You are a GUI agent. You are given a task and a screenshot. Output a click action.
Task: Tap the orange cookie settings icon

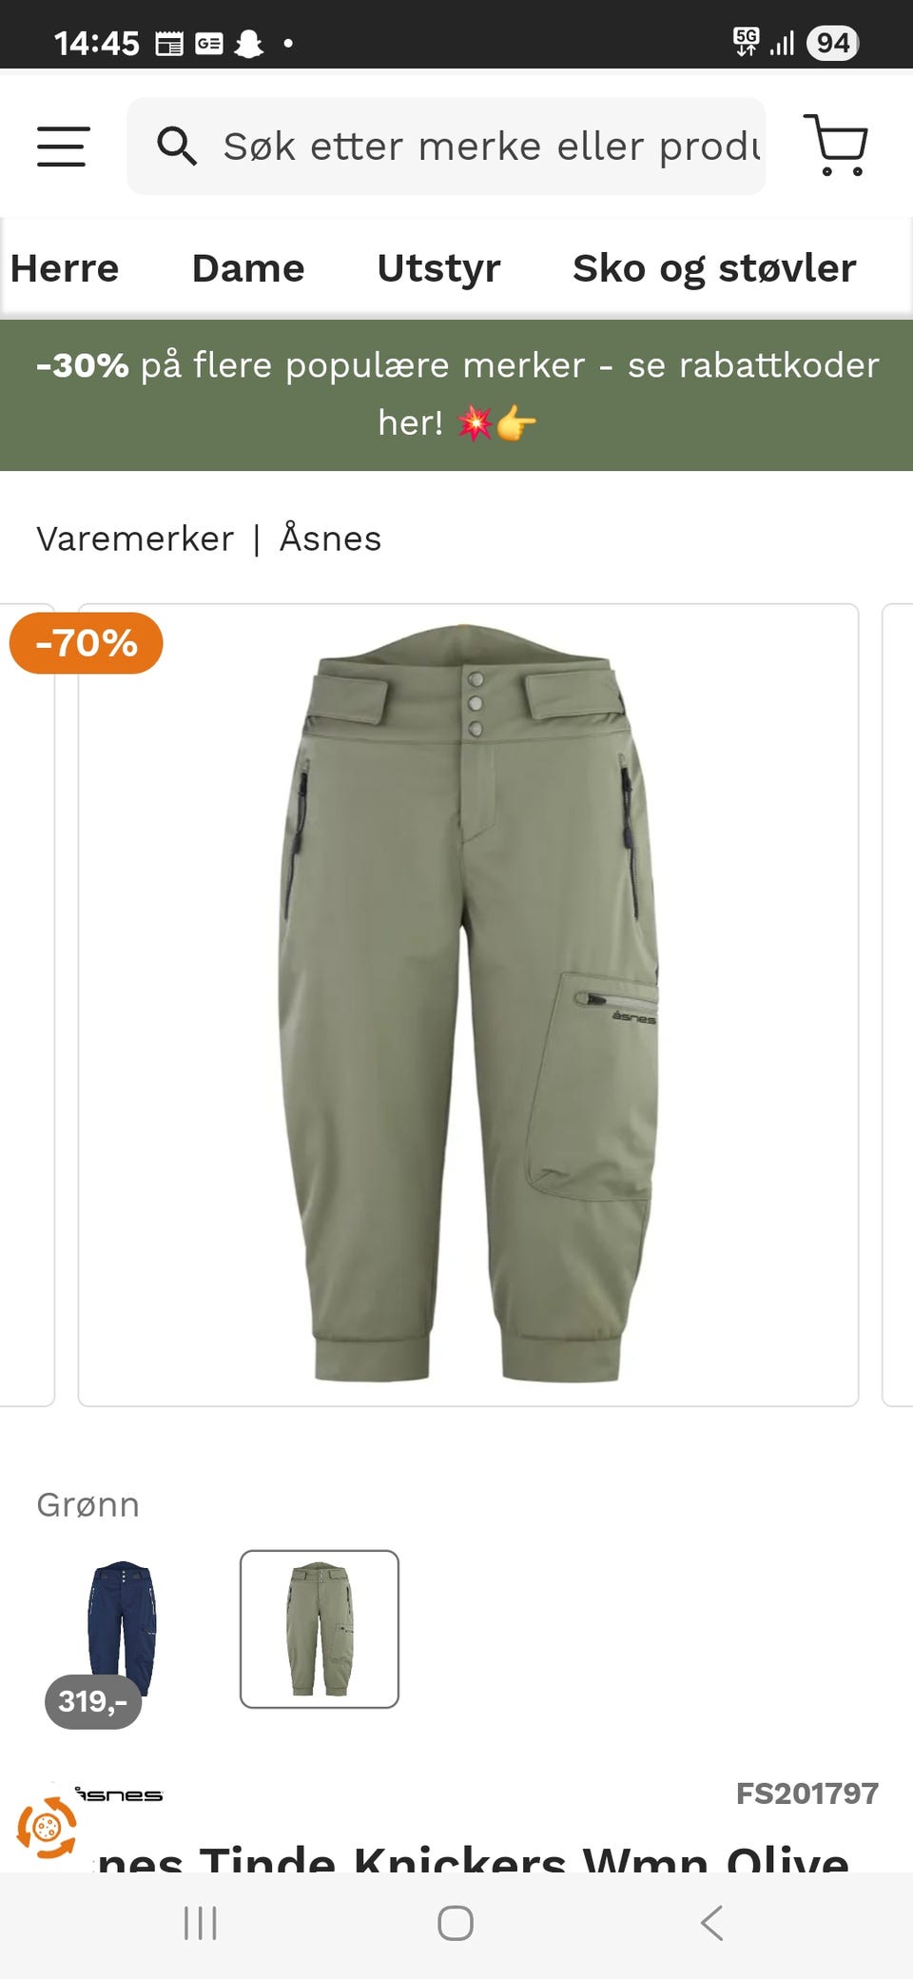(47, 1827)
